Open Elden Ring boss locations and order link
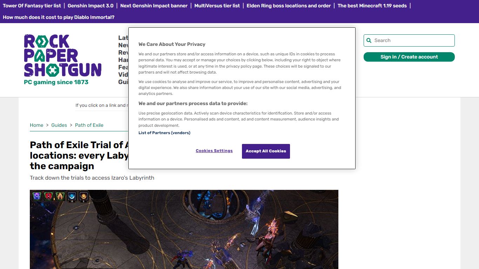Viewport: 479px width, 269px height. (289, 6)
